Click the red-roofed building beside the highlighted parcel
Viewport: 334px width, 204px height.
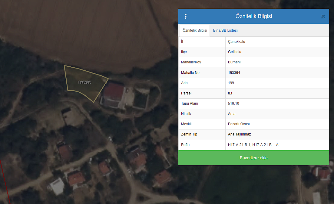[114, 92]
